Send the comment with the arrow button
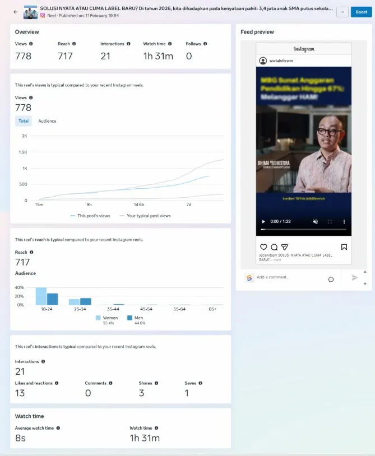This screenshot has width=375, height=456. tap(354, 277)
